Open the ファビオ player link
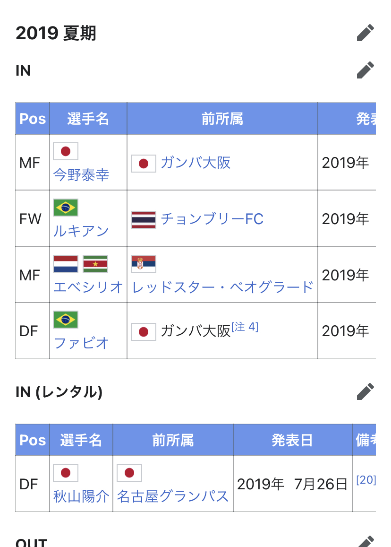Screen dimensions: 391x547 point(81,343)
